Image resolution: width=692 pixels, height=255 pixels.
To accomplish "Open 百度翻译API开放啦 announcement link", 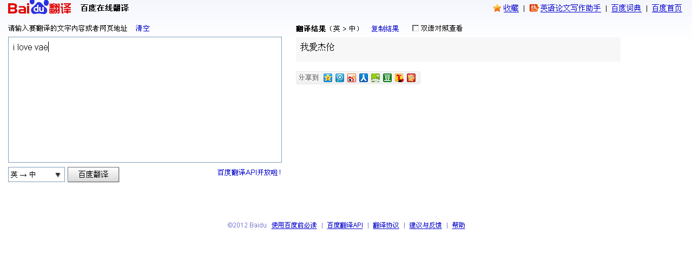I will [x=249, y=172].
